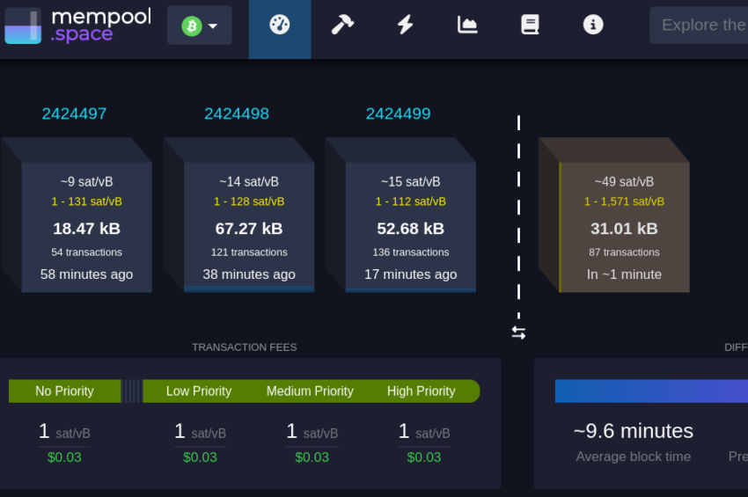This screenshot has width=748, height=497.
Task: Open block height 2424499 link
Action: [x=398, y=113]
